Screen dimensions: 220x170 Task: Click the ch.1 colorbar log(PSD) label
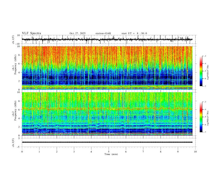(208, 72)
